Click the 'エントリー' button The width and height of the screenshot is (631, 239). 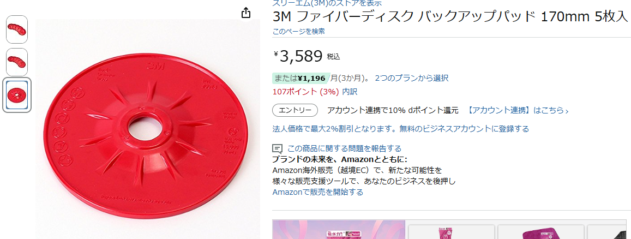point(295,110)
